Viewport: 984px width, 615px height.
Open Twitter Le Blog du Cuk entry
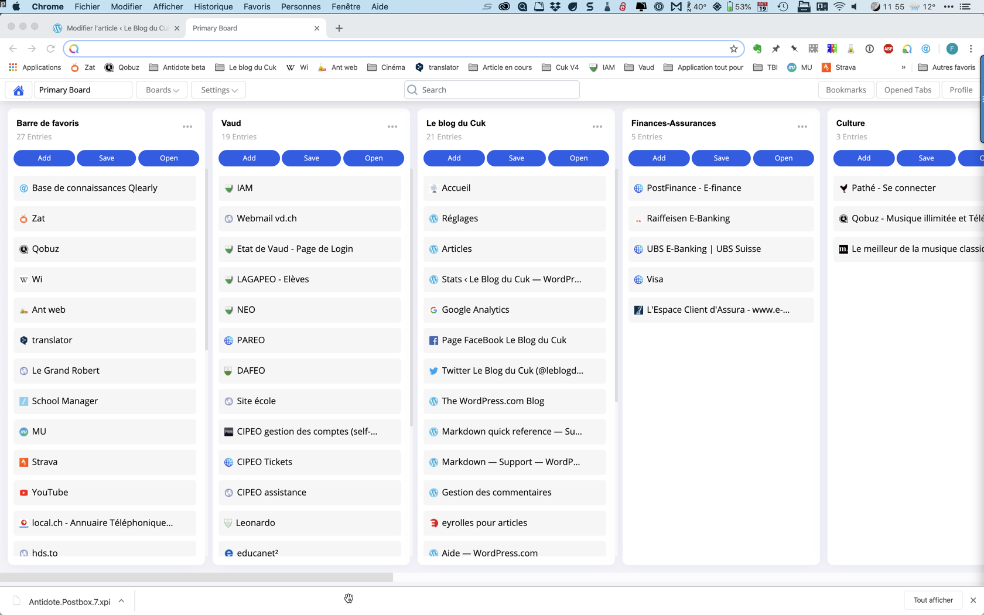click(515, 371)
